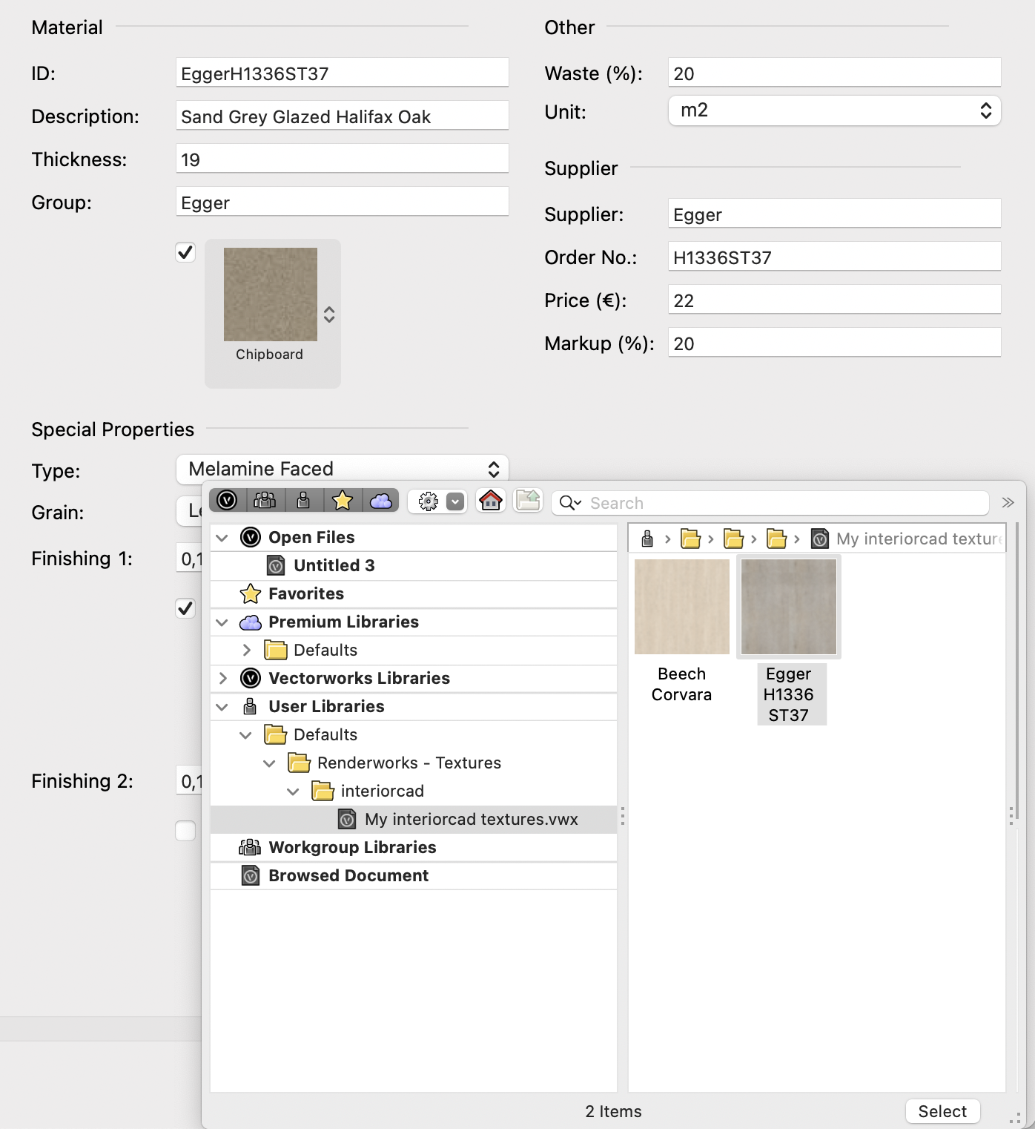Click Vectorworks Libraries row icon
Image resolution: width=1035 pixels, height=1129 pixels.
[251, 678]
